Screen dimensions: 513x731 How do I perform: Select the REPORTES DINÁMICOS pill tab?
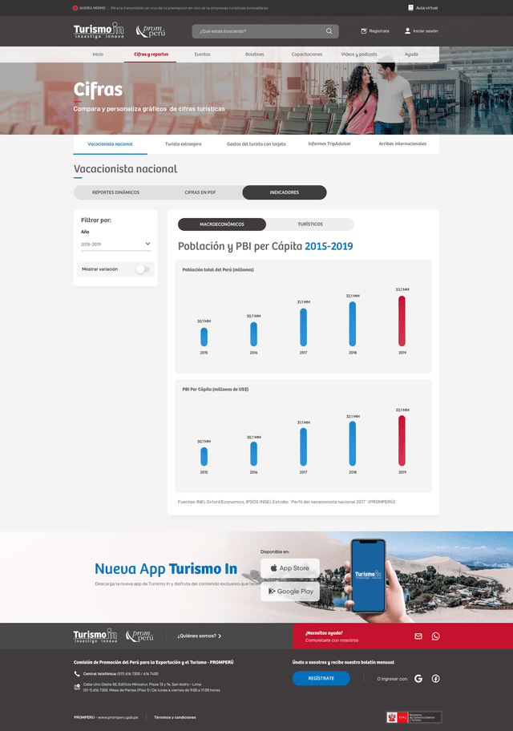pyautogui.click(x=115, y=192)
